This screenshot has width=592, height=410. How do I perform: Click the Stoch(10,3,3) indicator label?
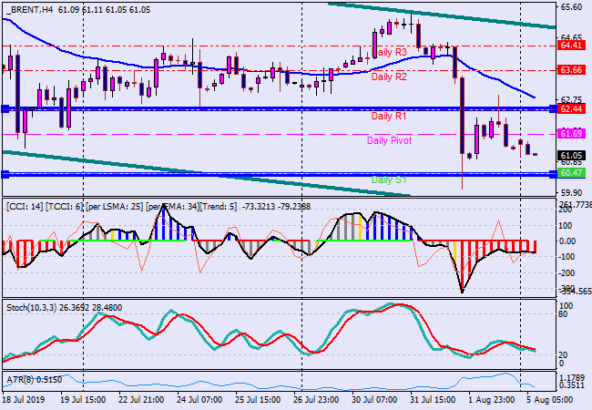(x=36, y=307)
